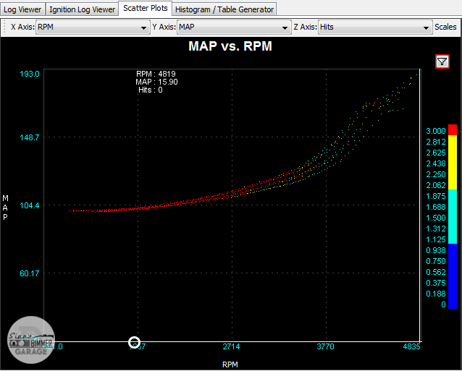The width and height of the screenshot is (462, 371).
Task: Click the 3.000 value on the Hits scale
Action: tap(436, 130)
